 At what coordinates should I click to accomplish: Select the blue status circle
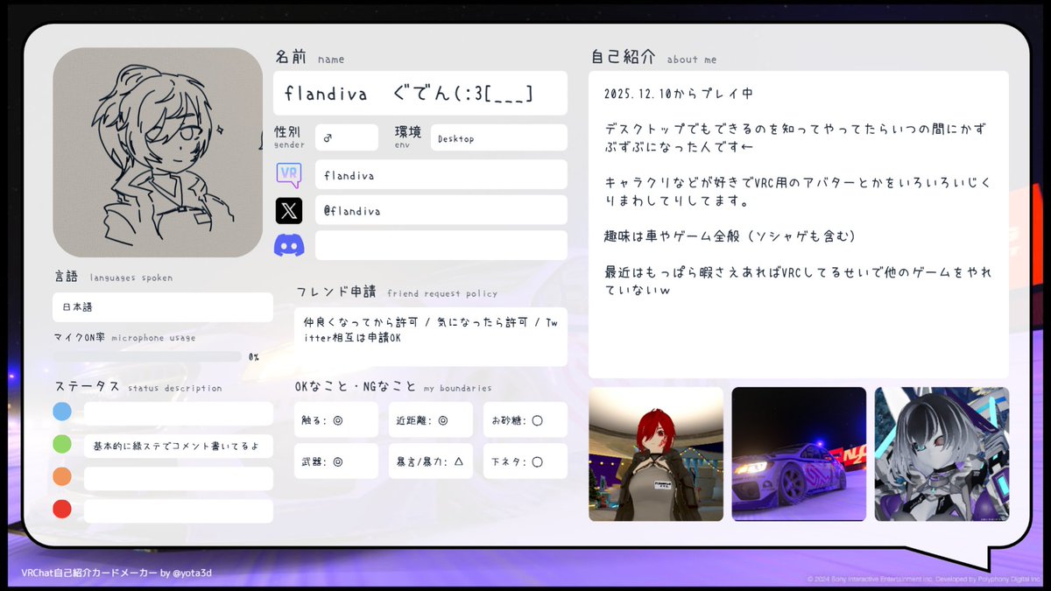(62, 412)
